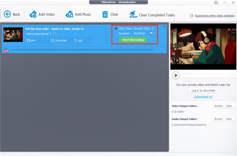Click the Add Video label
Screen dimensions: 237x156
46,14
